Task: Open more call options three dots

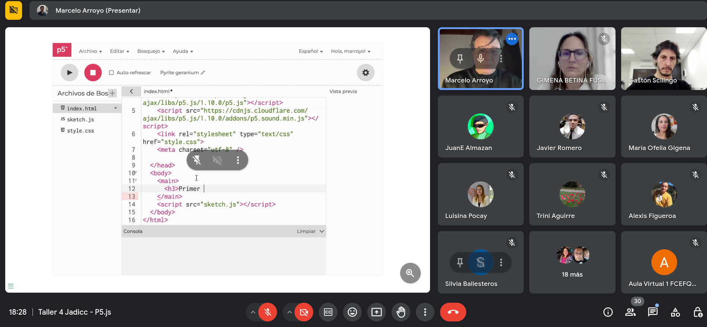Action: point(425,312)
